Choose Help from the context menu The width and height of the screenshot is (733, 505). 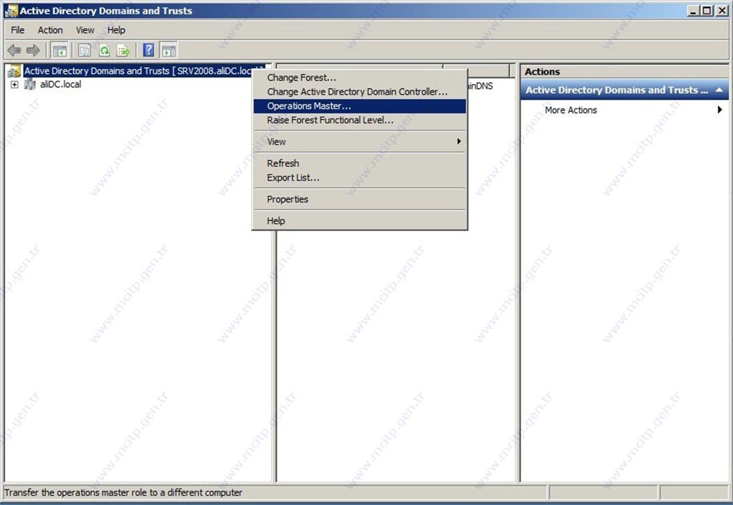[x=360, y=221]
